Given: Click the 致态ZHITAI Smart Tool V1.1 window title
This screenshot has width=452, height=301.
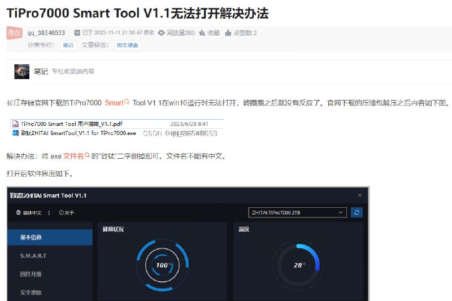Looking at the screenshot, I should 48,195.
